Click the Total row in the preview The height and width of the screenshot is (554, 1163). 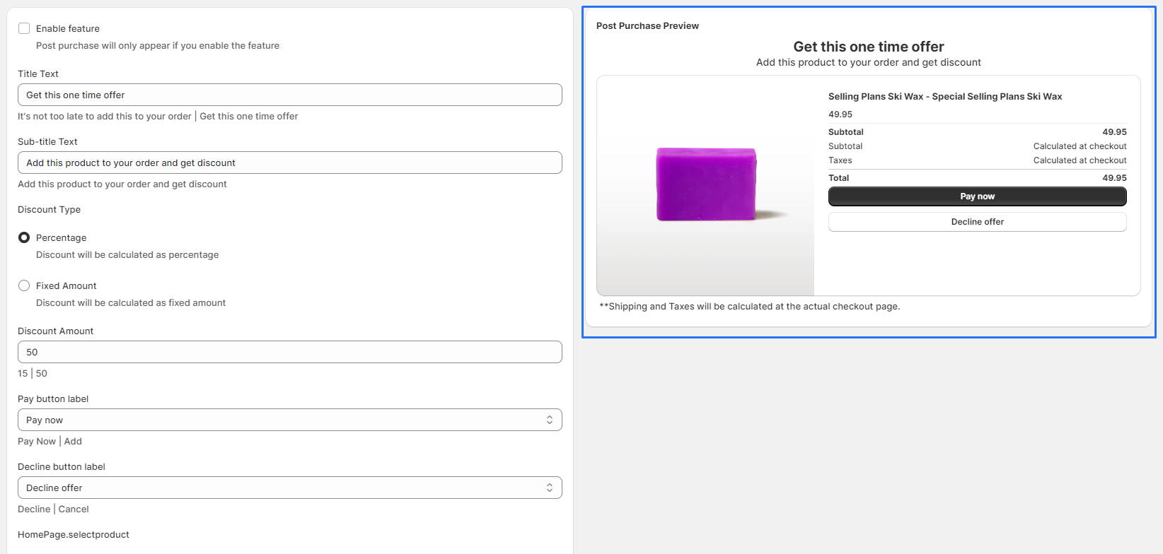coord(977,178)
